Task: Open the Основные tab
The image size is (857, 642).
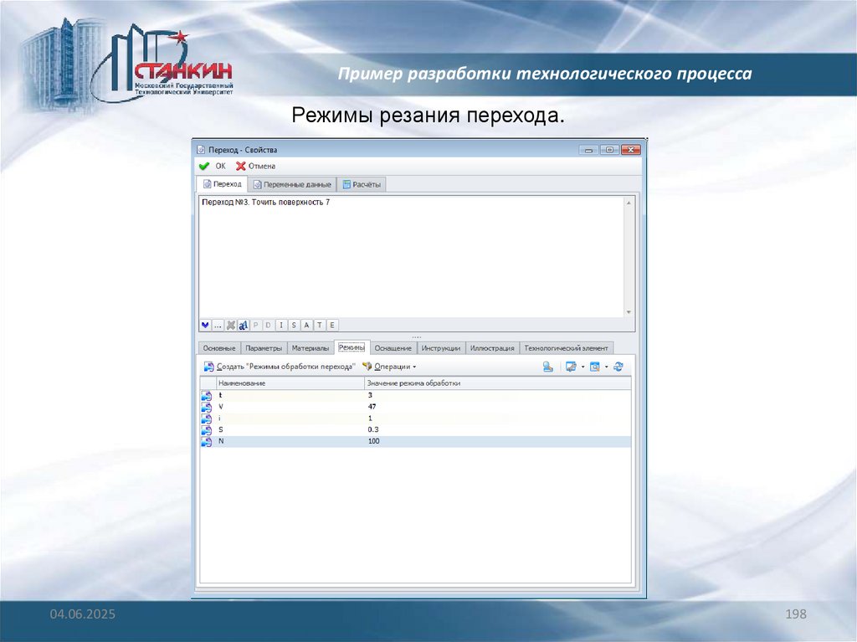Action: point(219,348)
